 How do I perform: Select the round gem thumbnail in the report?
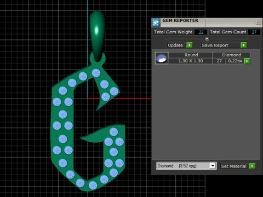(162, 58)
